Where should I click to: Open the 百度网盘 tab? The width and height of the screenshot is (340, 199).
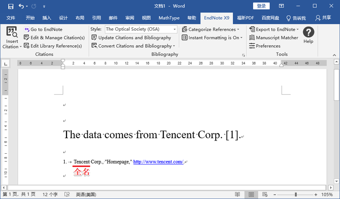[x=271, y=18]
